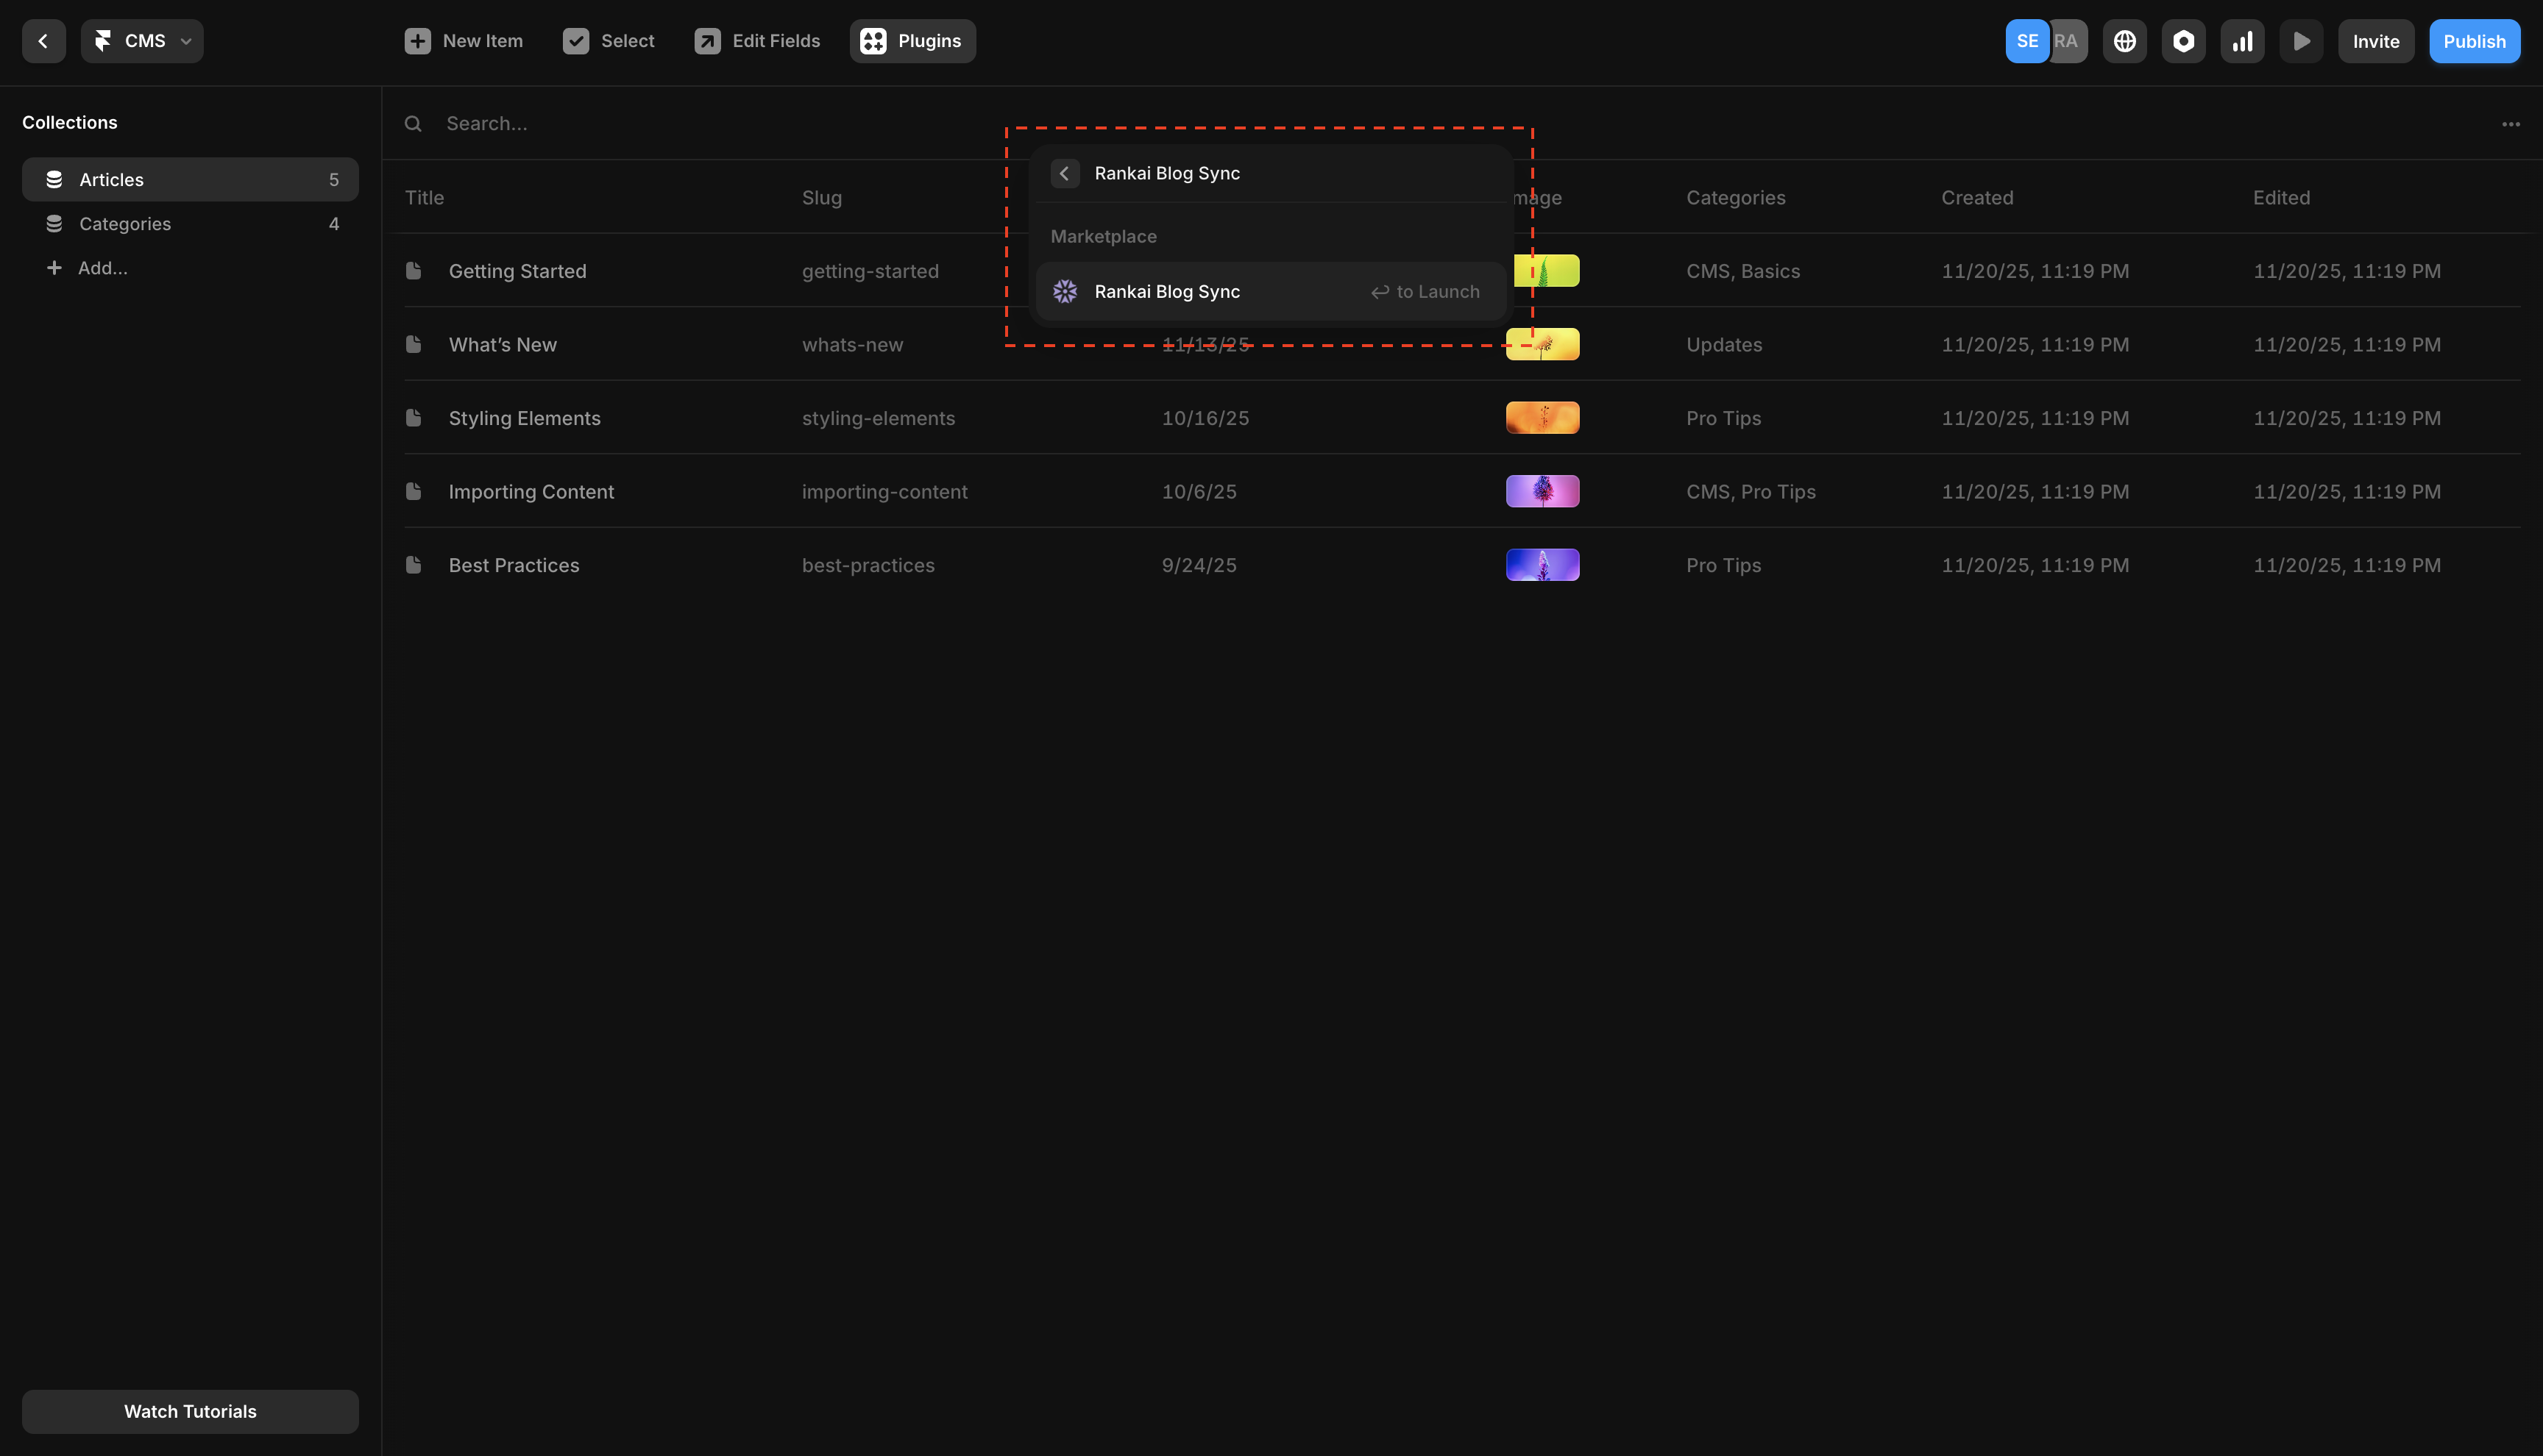Viewport: 2543px width, 1456px height.
Task: Open the Articles collection icon in sidebar
Action: pyautogui.click(x=54, y=179)
